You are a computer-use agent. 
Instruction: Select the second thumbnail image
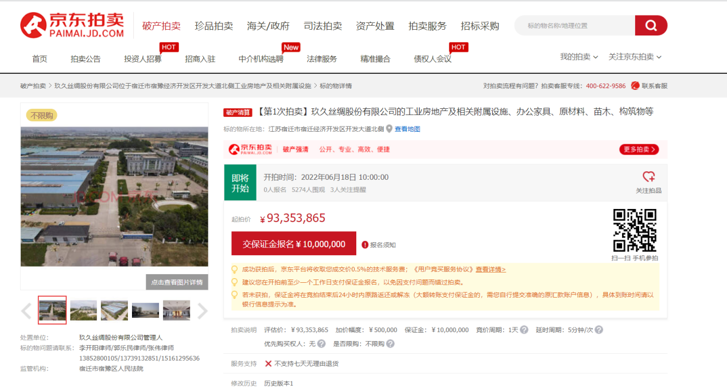pos(83,310)
